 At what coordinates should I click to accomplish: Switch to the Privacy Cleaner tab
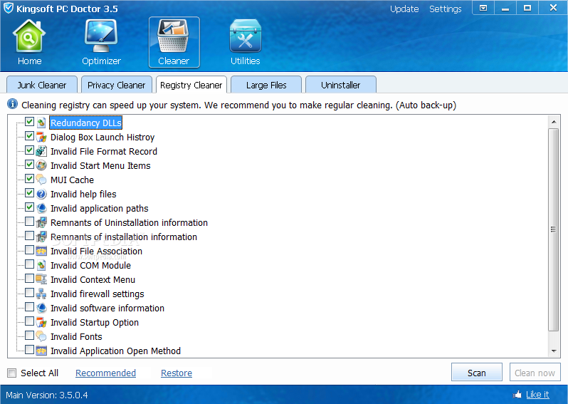pos(116,85)
